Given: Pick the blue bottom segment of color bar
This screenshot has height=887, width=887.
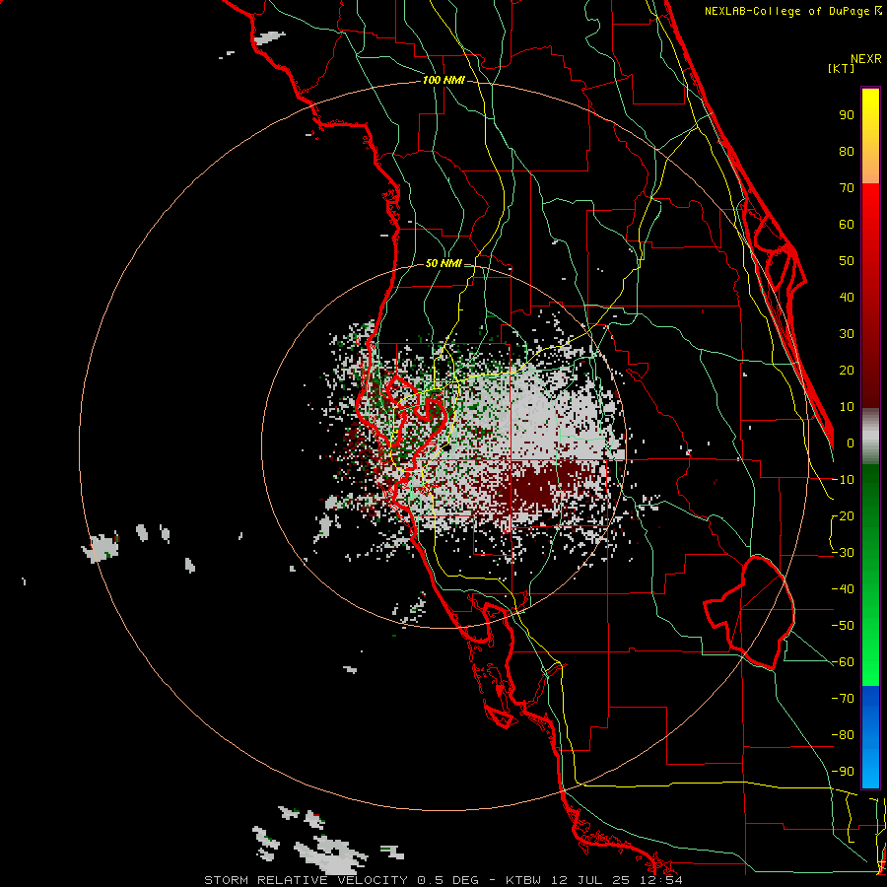Looking at the screenshot, I should tap(870, 737).
